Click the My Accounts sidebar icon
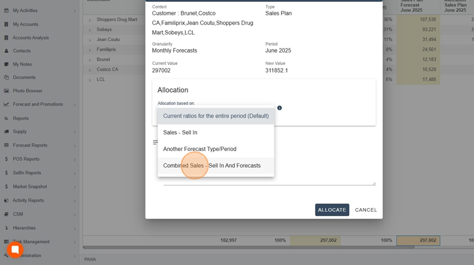This screenshot has height=265, width=474. (x=6, y=24)
